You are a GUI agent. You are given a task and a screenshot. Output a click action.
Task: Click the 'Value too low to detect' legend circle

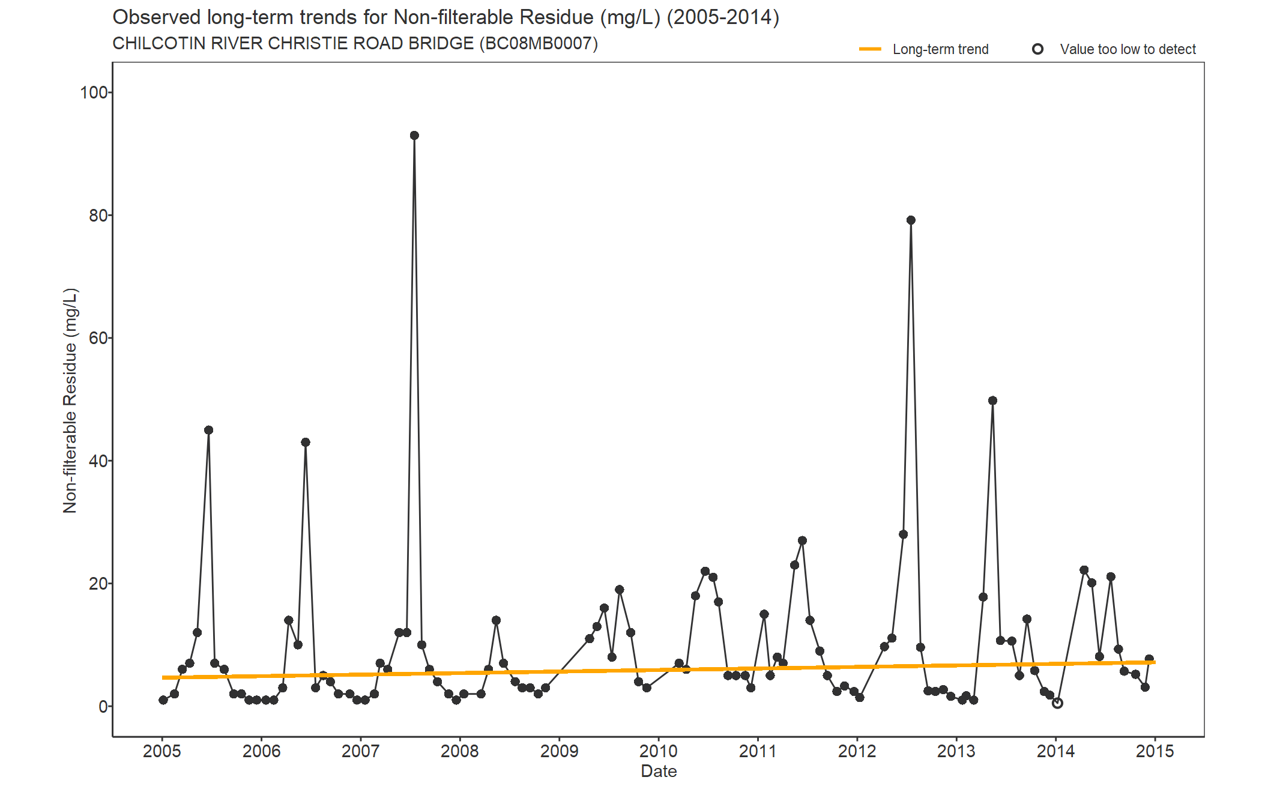point(1037,49)
